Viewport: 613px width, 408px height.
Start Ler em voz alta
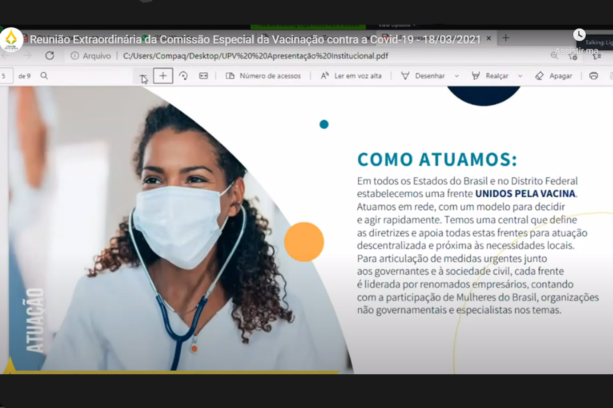(351, 76)
